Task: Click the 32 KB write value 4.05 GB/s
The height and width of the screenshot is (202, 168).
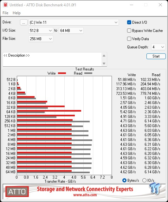Action: 128,107
